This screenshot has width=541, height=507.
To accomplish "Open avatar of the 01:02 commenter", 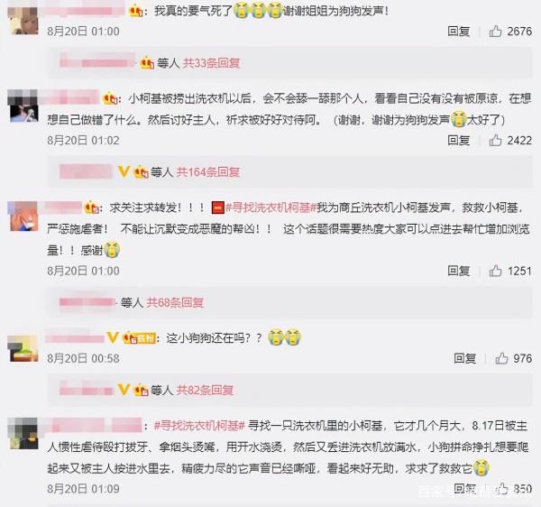I will coord(23,106).
